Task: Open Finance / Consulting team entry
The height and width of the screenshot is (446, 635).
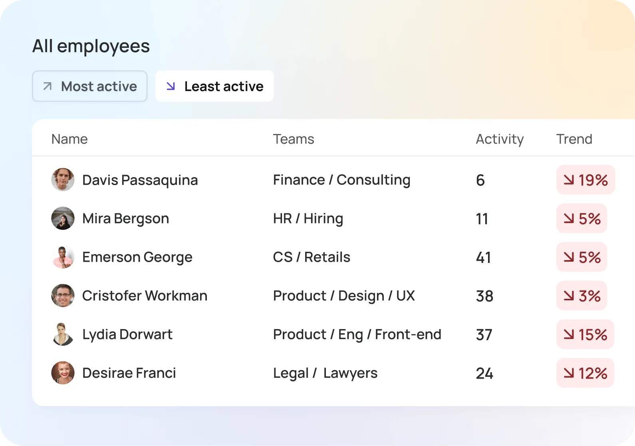Action: (341, 180)
